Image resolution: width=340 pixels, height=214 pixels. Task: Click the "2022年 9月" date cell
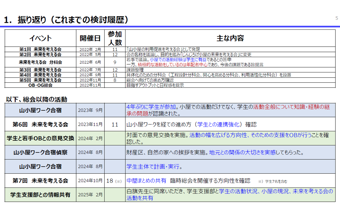coord(90,75)
